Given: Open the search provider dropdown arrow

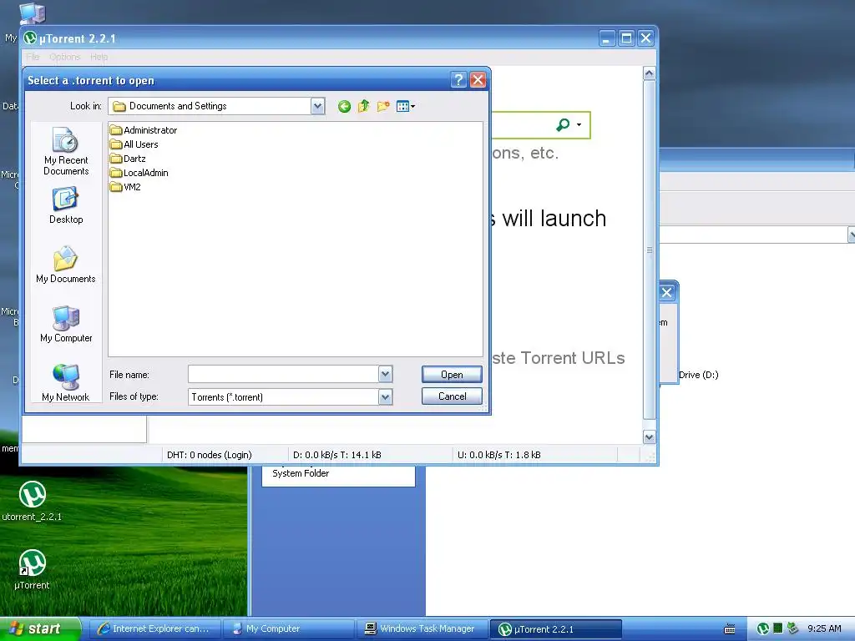Looking at the screenshot, I should (579, 125).
